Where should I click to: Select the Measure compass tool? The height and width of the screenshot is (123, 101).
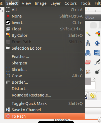point(88,43)
